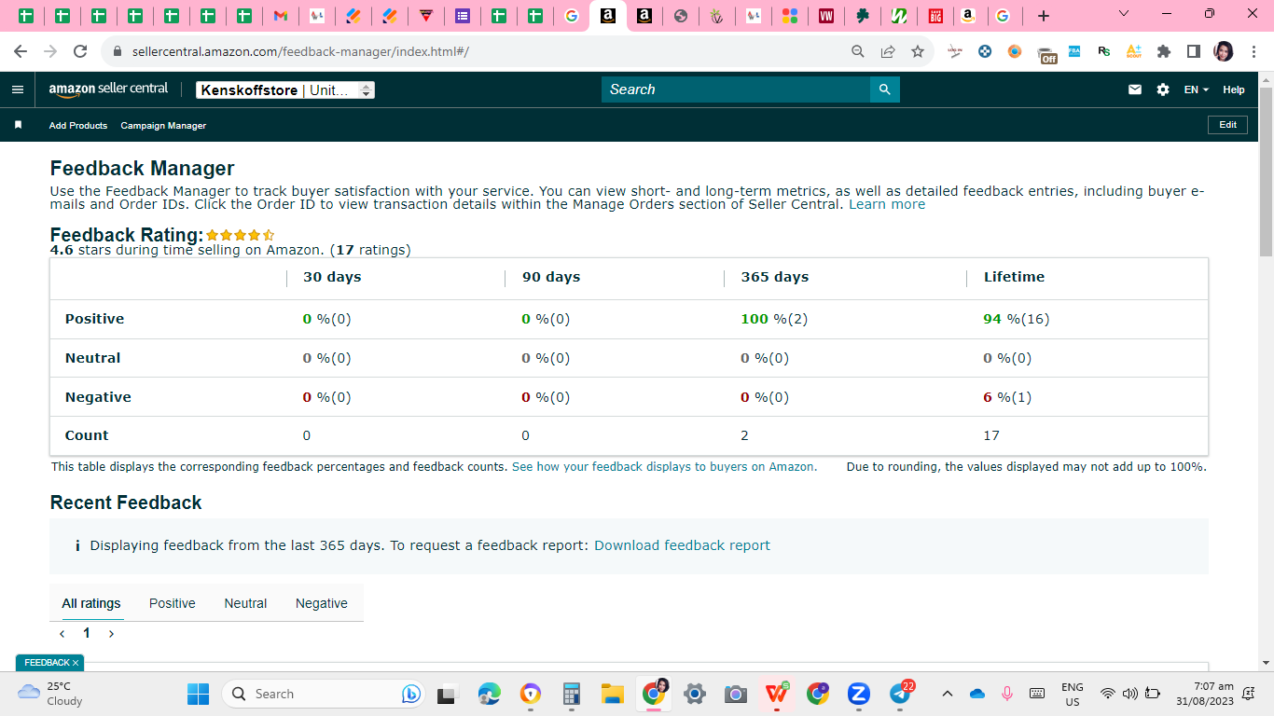Open the Gmail browser tab
Image resolution: width=1274 pixels, height=716 pixels.
pos(281,16)
